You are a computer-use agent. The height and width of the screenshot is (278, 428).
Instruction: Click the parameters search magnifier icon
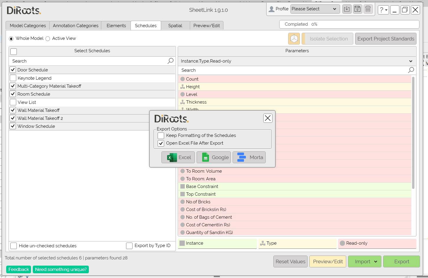(411, 70)
